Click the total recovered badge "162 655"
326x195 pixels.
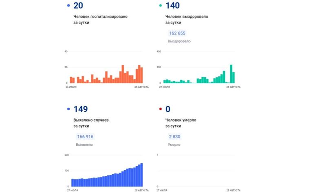click(177, 33)
